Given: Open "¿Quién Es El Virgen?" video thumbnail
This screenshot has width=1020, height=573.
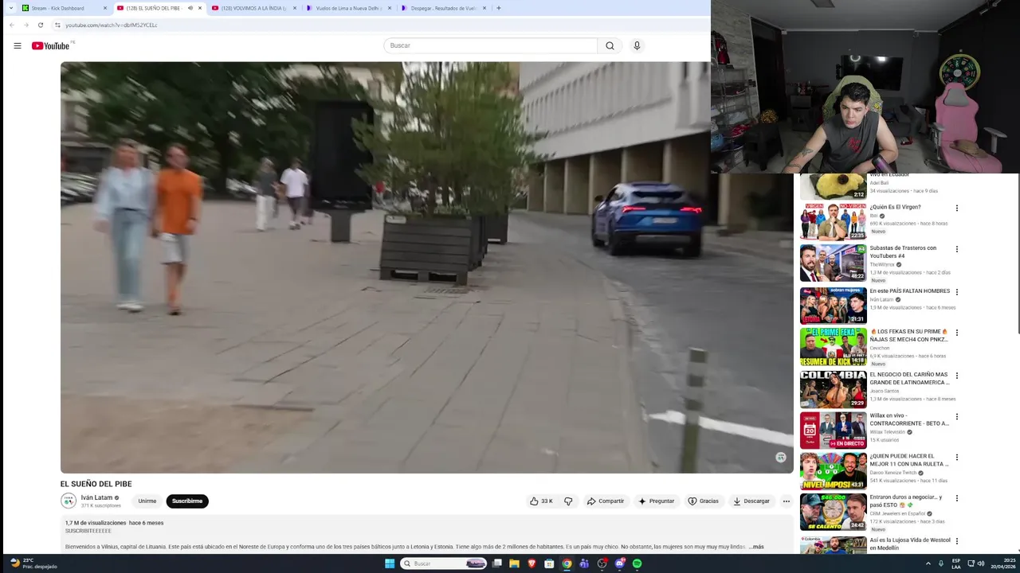Looking at the screenshot, I should [x=834, y=221].
